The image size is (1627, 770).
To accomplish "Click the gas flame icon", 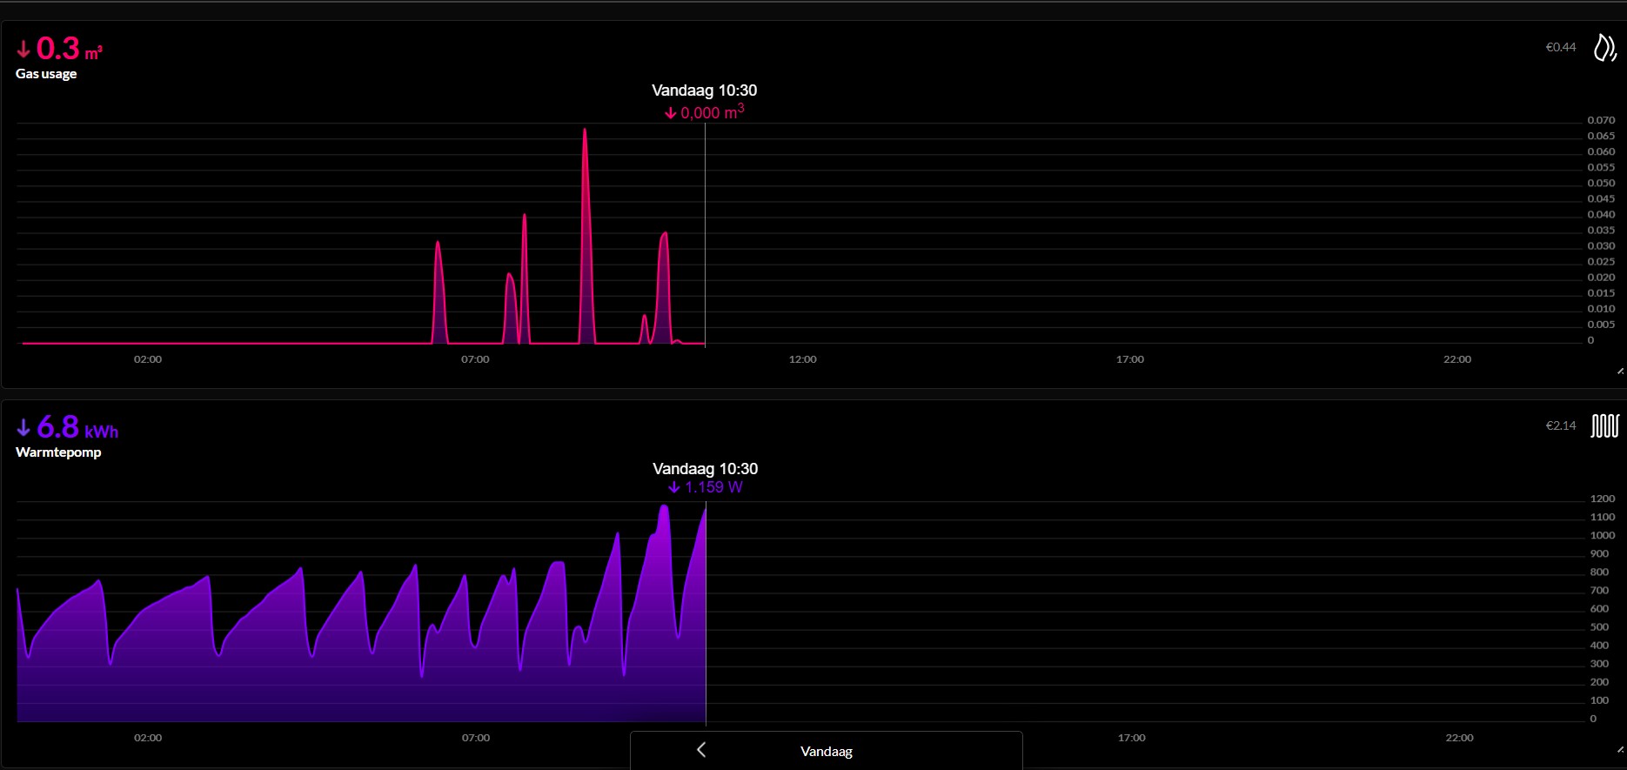I will coord(1604,48).
